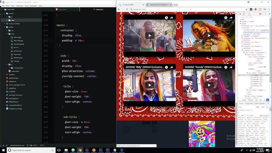272x153 pixels.
Task: Click share icon on the top-left video
Action: pyautogui.click(x=172, y=18)
